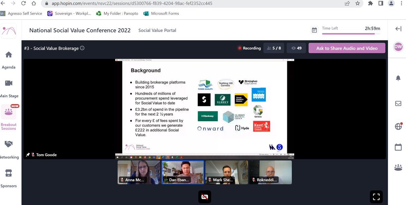The width and height of the screenshot is (406, 205).
Task: Open the browser profile avatar
Action: click(x=391, y=3)
